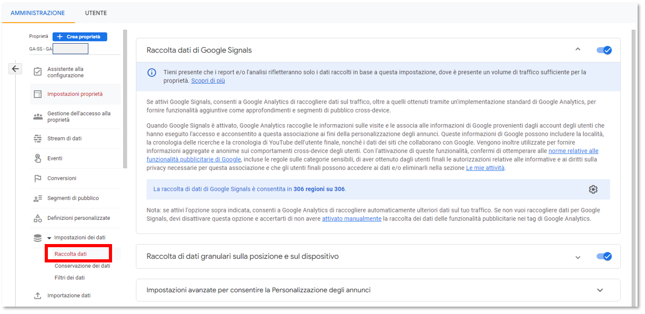Select Conservazione dei dati submenu item
Viewport: 645px width, 314px height.
tap(83, 266)
